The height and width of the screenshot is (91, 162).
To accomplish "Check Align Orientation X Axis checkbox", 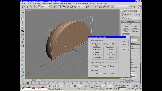I will tap(93, 66).
